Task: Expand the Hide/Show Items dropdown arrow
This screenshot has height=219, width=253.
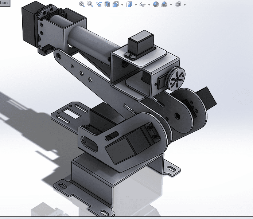Action: point(149,5)
